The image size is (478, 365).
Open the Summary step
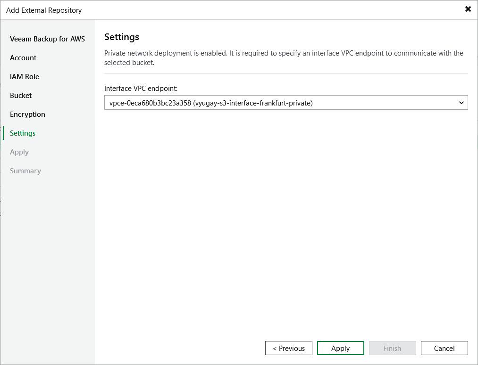25,170
